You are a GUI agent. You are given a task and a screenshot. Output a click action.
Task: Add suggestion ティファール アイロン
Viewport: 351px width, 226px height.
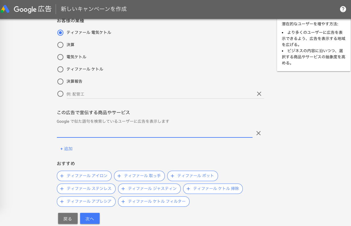point(84,176)
